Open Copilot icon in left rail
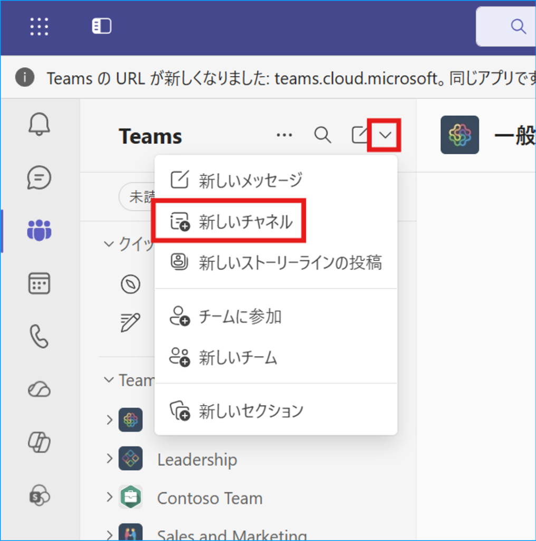 [x=39, y=442]
